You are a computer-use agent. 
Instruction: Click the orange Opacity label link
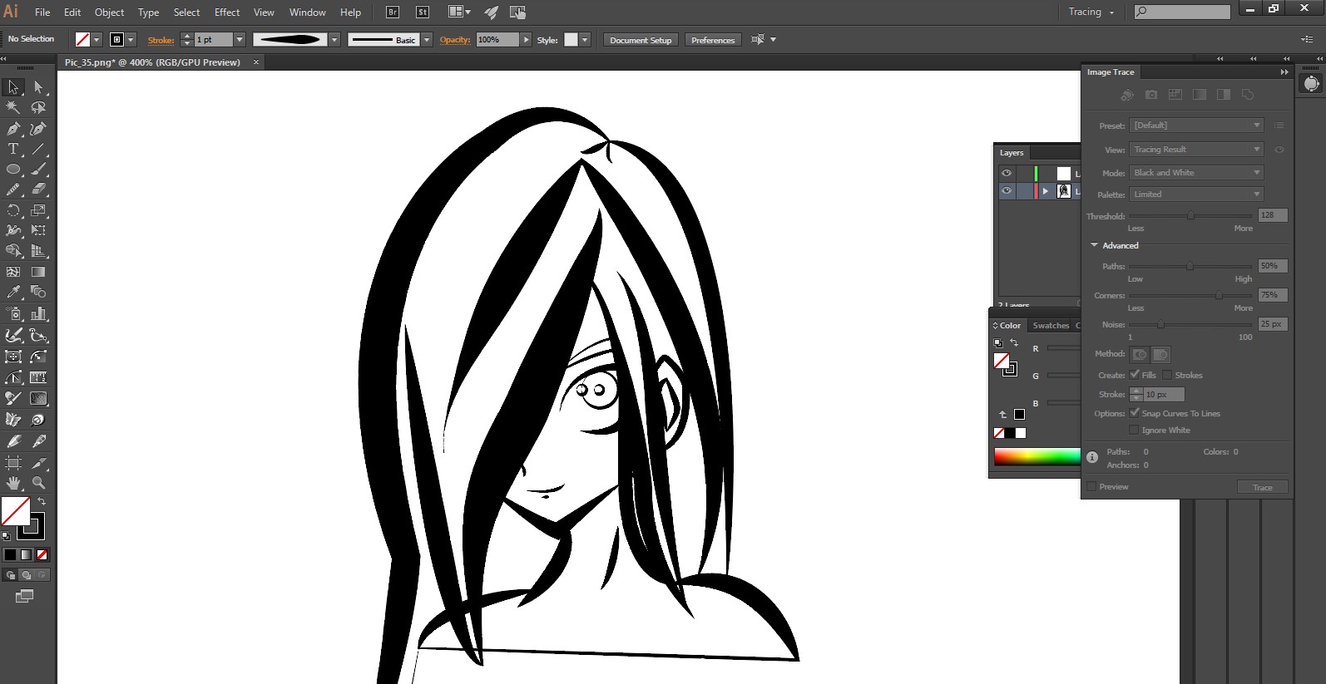click(x=455, y=40)
